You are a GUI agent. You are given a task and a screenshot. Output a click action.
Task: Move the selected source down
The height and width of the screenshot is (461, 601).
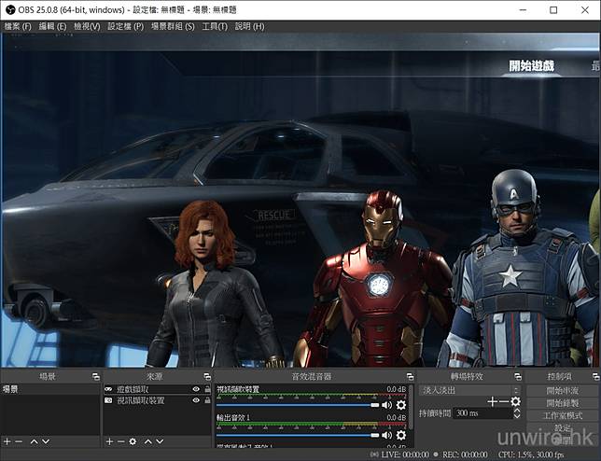click(x=160, y=441)
